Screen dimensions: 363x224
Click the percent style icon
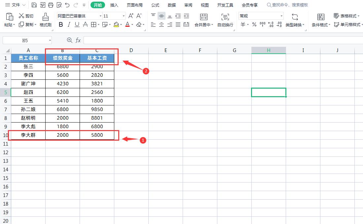254,25
